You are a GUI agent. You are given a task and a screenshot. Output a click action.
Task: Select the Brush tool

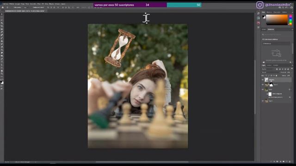[2, 38]
